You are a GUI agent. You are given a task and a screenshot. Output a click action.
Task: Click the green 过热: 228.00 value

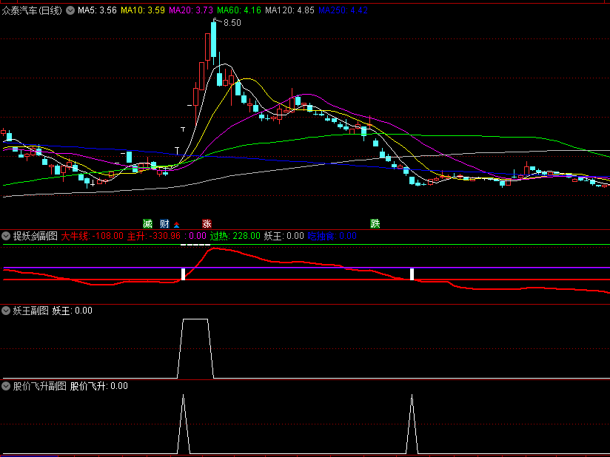point(235,236)
